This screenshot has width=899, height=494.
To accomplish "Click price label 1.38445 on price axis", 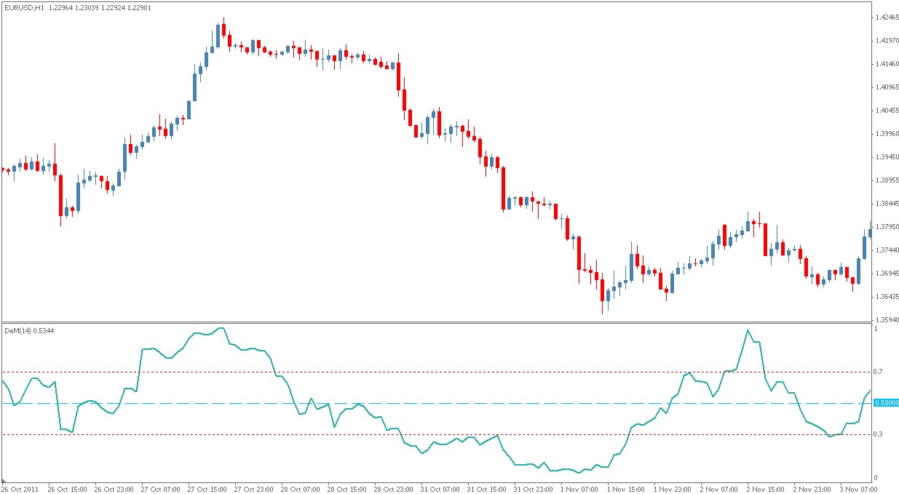I will (887, 204).
